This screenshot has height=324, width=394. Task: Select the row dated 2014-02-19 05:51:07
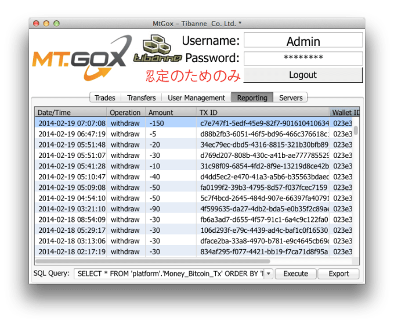[x=193, y=156]
